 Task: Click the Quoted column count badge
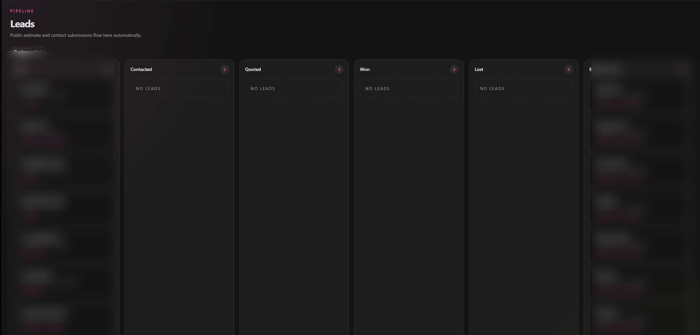click(x=339, y=69)
